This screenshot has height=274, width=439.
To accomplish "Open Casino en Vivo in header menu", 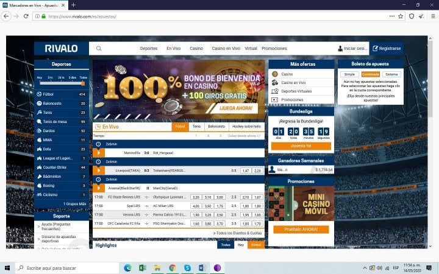I will click(x=226, y=48).
